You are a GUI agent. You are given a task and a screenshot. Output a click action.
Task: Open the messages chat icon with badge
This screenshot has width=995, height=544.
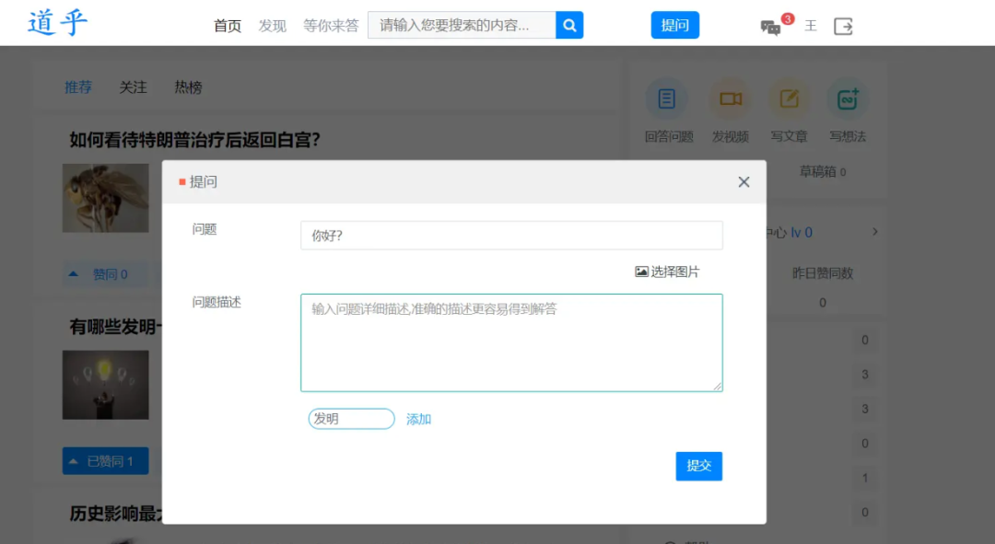[x=770, y=27]
